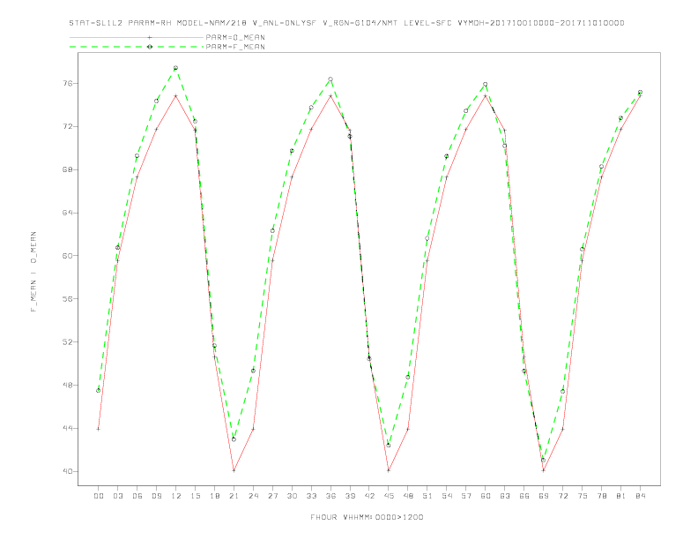Click x-axis tick label 39
The width and height of the screenshot is (698, 540).
(350, 496)
